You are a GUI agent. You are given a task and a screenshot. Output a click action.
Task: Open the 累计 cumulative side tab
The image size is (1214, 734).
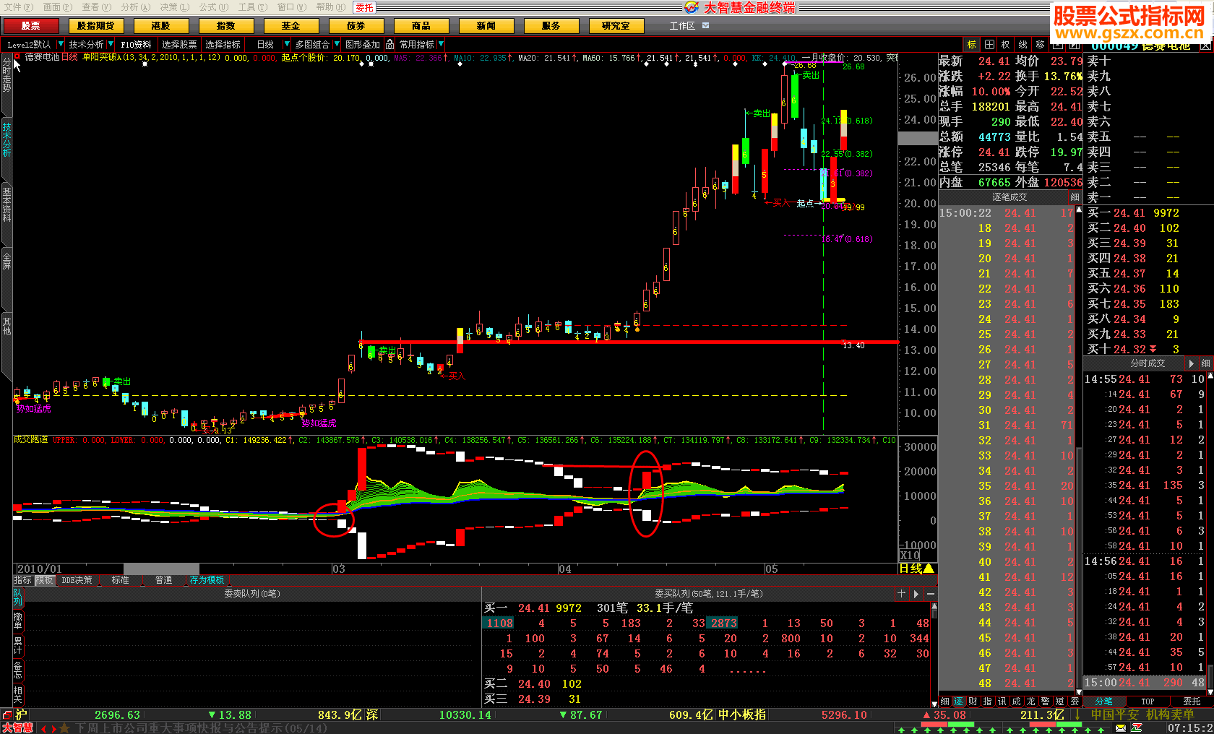click(18, 645)
